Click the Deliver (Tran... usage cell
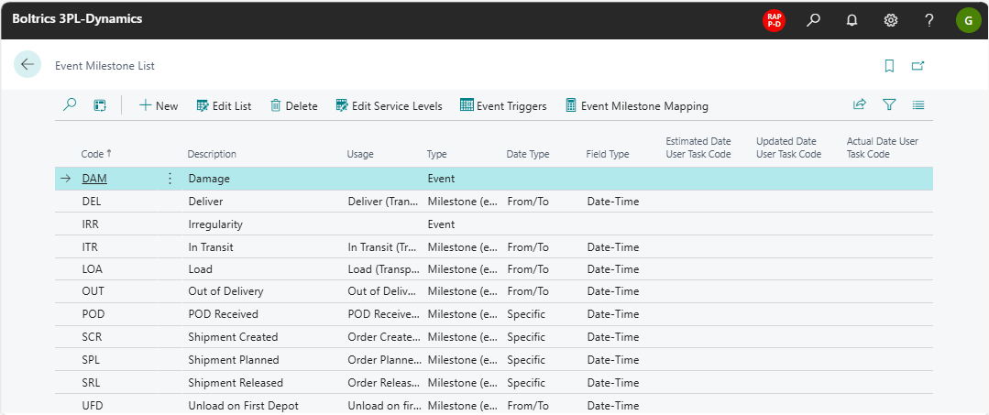Viewport: 989px width, 415px height. [x=383, y=202]
